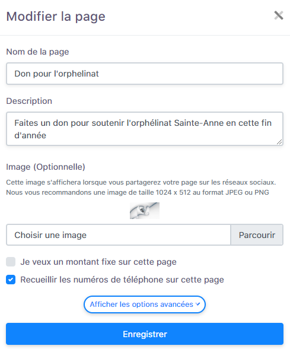This screenshot has width=290, height=349.
Task: Close the Modifier la page dialog
Action: coord(279,15)
